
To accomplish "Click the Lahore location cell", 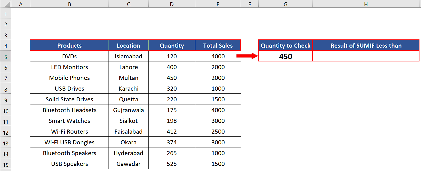I will (x=129, y=67).
